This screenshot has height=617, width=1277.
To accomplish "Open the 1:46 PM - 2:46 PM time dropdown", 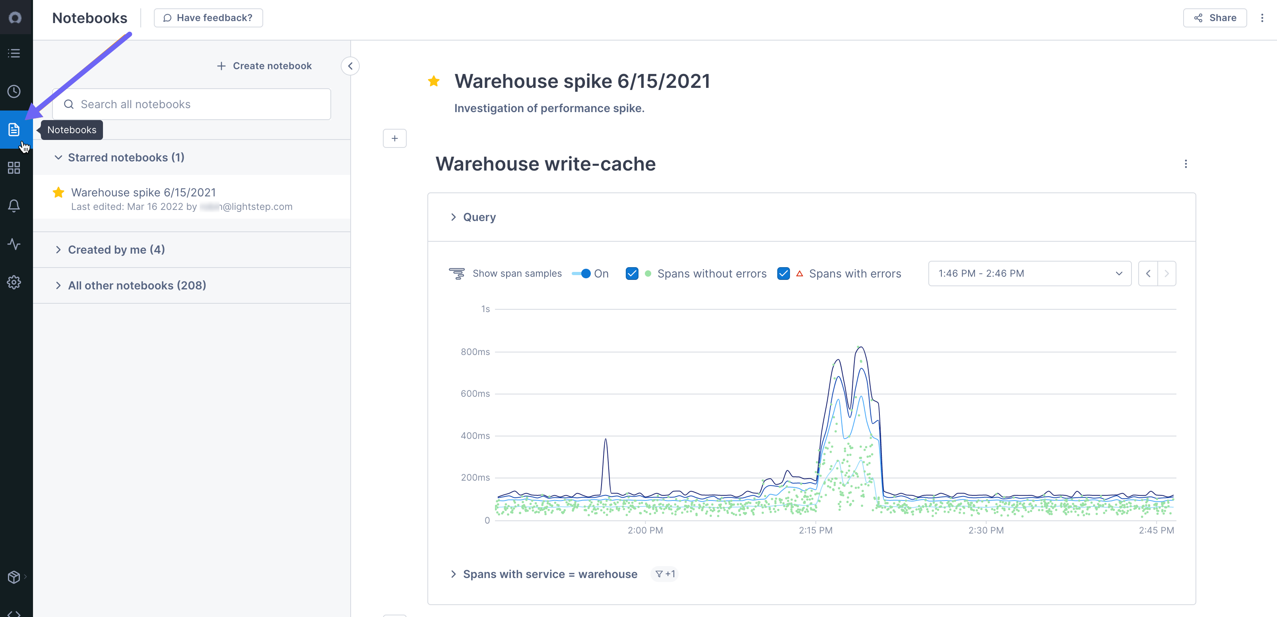I will tap(1029, 274).
